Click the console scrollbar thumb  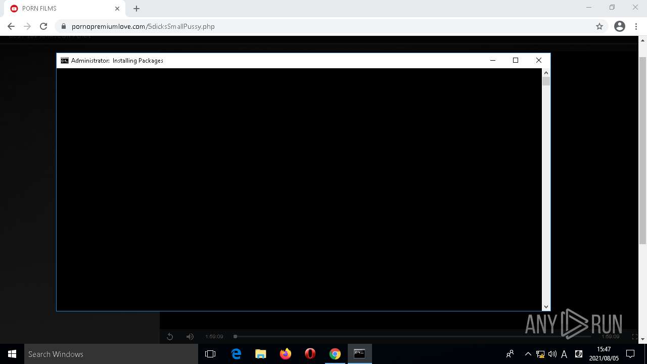[546, 81]
